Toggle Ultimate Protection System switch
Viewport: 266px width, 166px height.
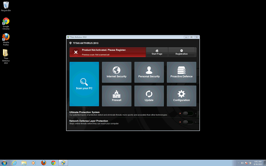[x=188, y=113]
